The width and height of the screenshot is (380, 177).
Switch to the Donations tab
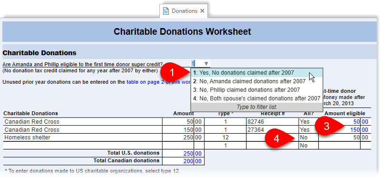(x=184, y=11)
